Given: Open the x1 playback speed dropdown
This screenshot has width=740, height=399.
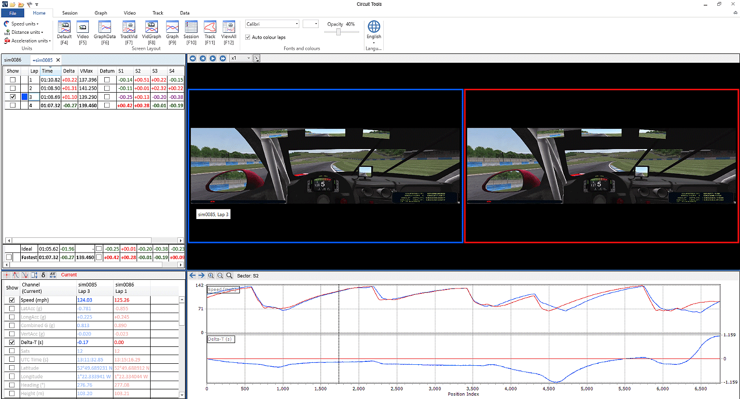Looking at the screenshot, I should point(241,58).
